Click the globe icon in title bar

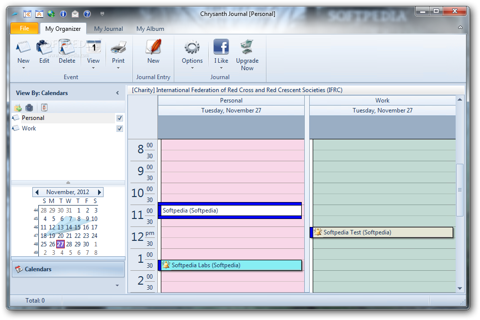[51, 14]
